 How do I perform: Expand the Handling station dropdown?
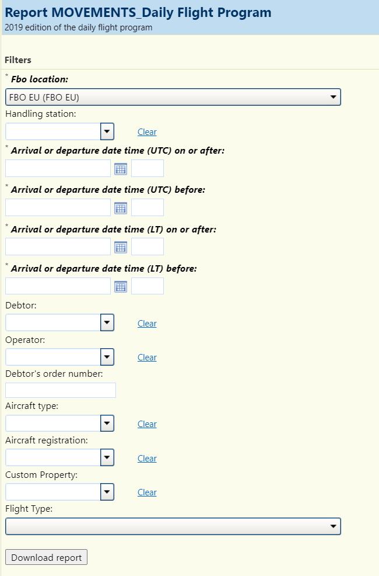pos(107,131)
